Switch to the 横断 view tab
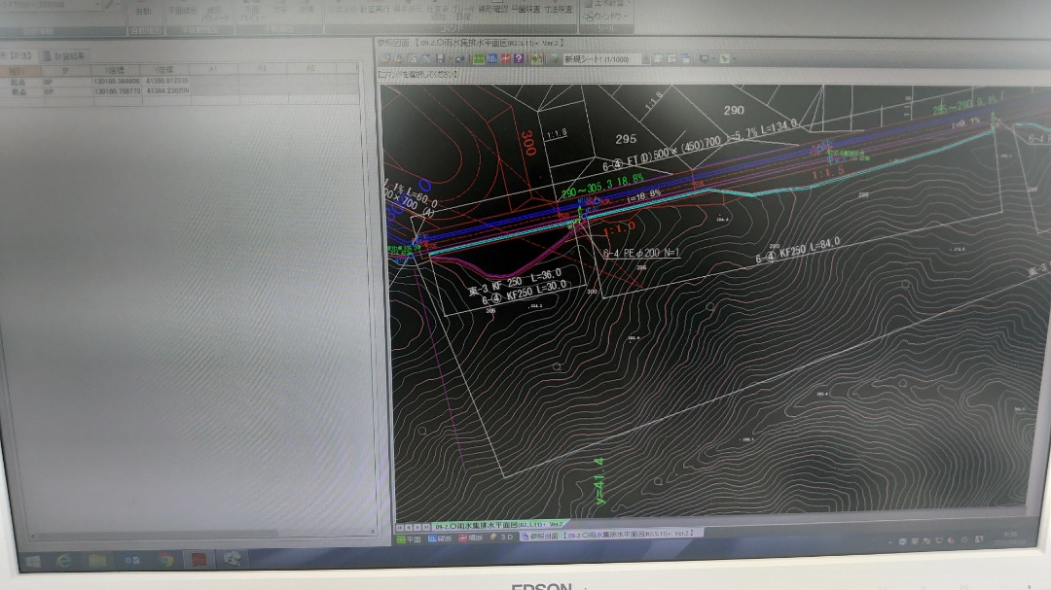Image resolution: width=1051 pixels, height=590 pixels. [470, 538]
